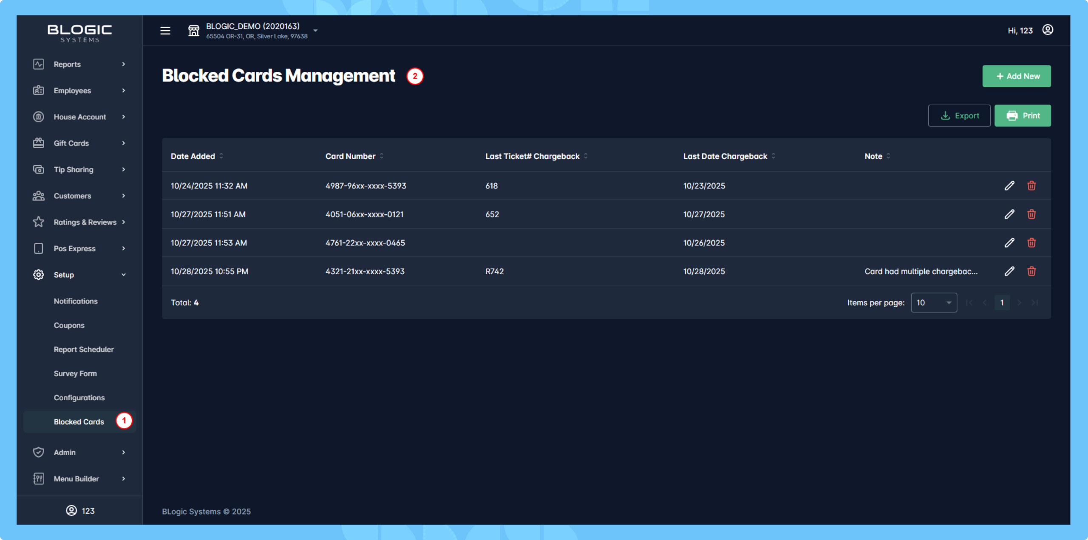Delete the blocked card 4761-22xx-xxxx-0465

(x=1031, y=242)
